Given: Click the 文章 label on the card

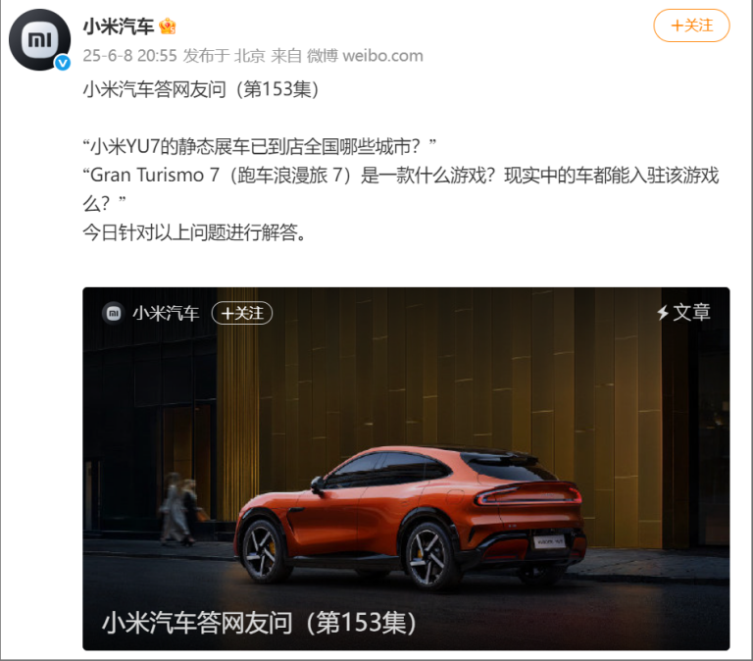Looking at the screenshot, I should point(691,313).
